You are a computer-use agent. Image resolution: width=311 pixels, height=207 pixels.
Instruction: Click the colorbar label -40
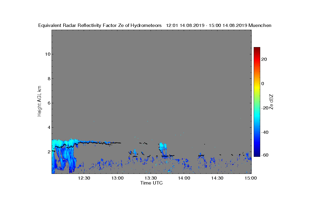click(x=264, y=132)
